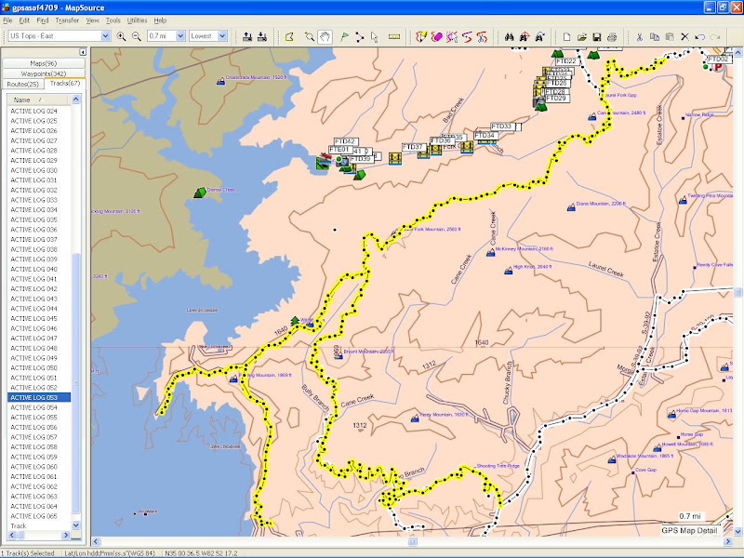Screen dimensions: 744x558
Task: Open the Find menu
Action: (43, 20)
